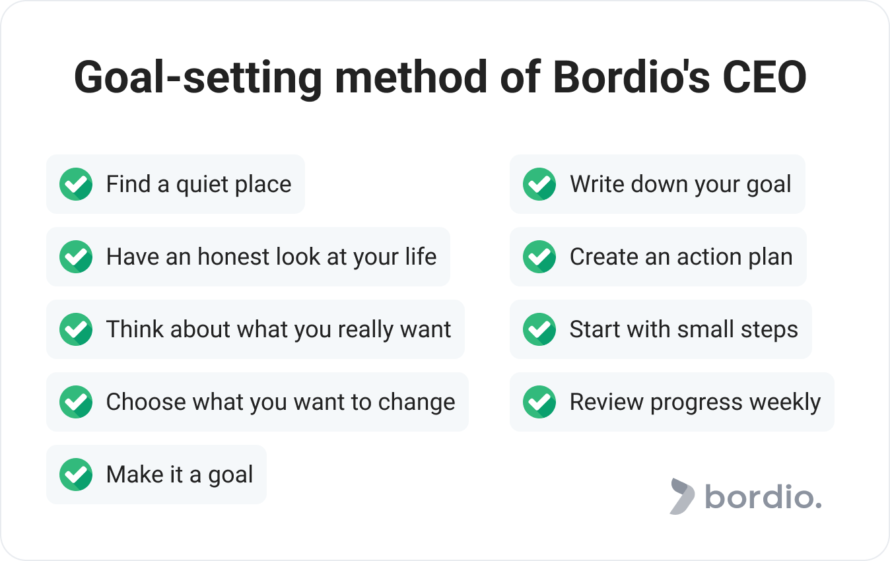
Task: Click the 'Create an action plan' text
Action: [x=681, y=257]
